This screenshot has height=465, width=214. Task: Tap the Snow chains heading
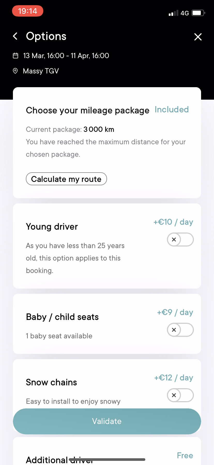pos(51,382)
